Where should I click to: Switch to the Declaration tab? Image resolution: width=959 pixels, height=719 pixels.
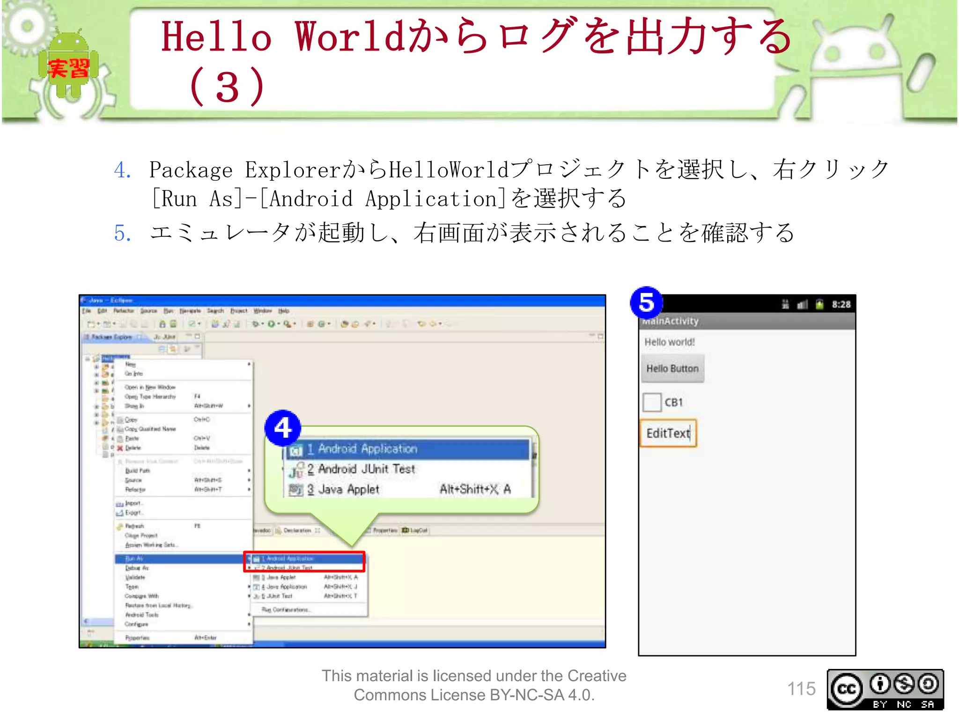297,530
